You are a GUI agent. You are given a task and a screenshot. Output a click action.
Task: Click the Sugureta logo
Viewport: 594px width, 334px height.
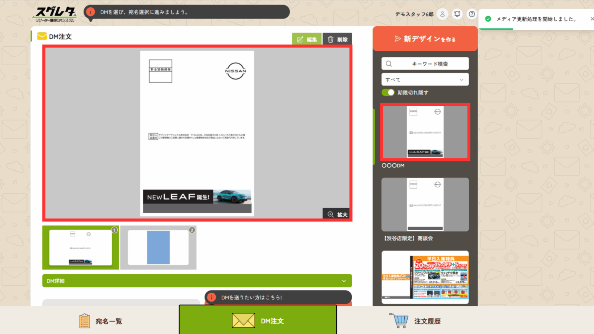pyautogui.click(x=56, y=14)
